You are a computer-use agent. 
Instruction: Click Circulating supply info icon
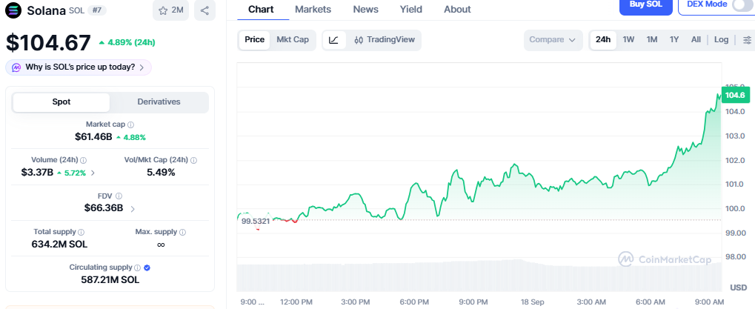coord(137,268)
